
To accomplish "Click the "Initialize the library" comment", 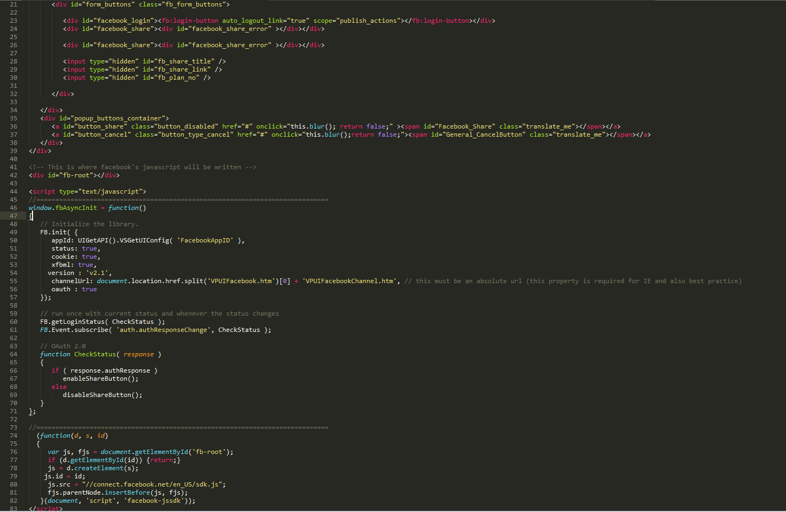I will (89, 224).
